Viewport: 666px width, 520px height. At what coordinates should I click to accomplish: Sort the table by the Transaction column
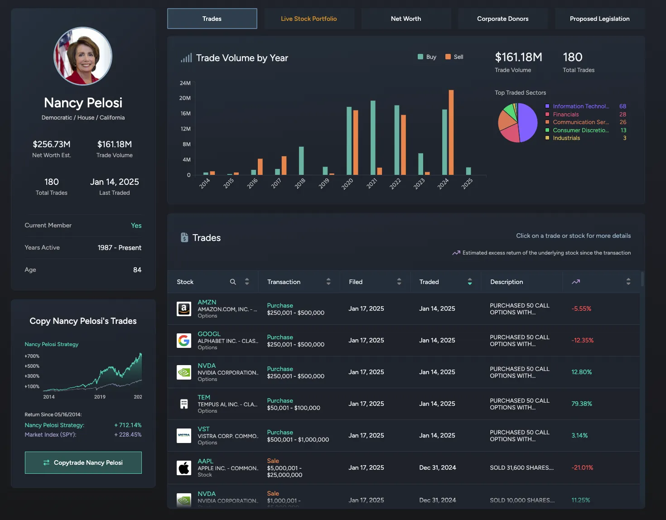point(328,282)
